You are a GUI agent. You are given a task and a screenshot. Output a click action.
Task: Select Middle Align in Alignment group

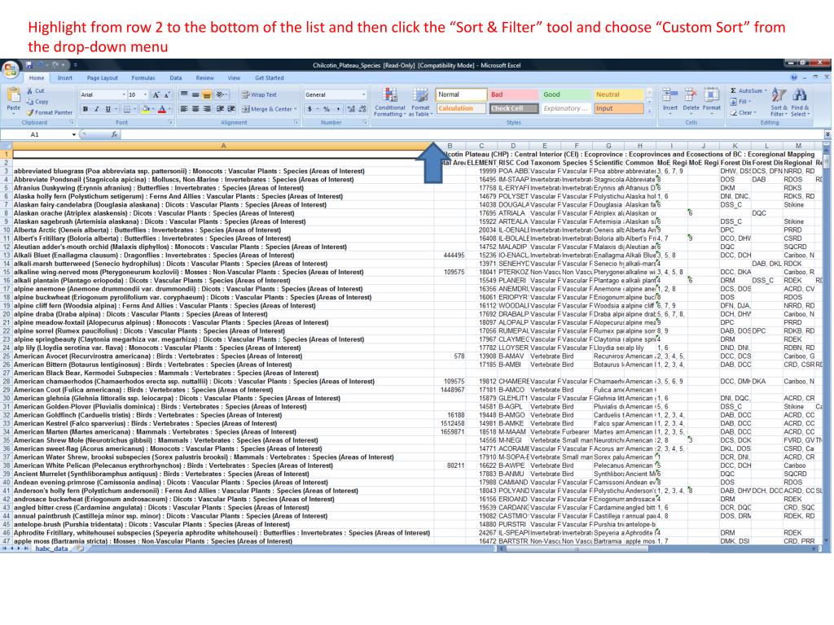point(195,94)
